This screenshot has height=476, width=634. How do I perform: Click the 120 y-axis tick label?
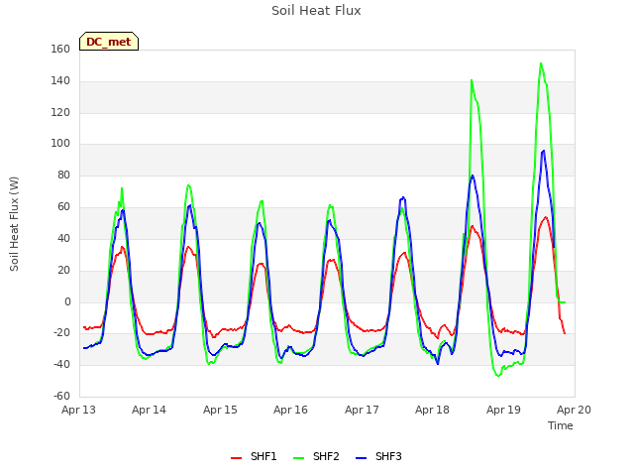[60, 112]
